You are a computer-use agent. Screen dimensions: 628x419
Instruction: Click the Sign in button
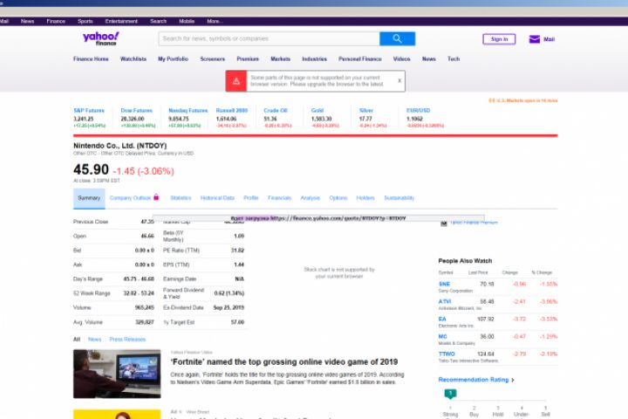pyautogui.click(x=499, y=39)
